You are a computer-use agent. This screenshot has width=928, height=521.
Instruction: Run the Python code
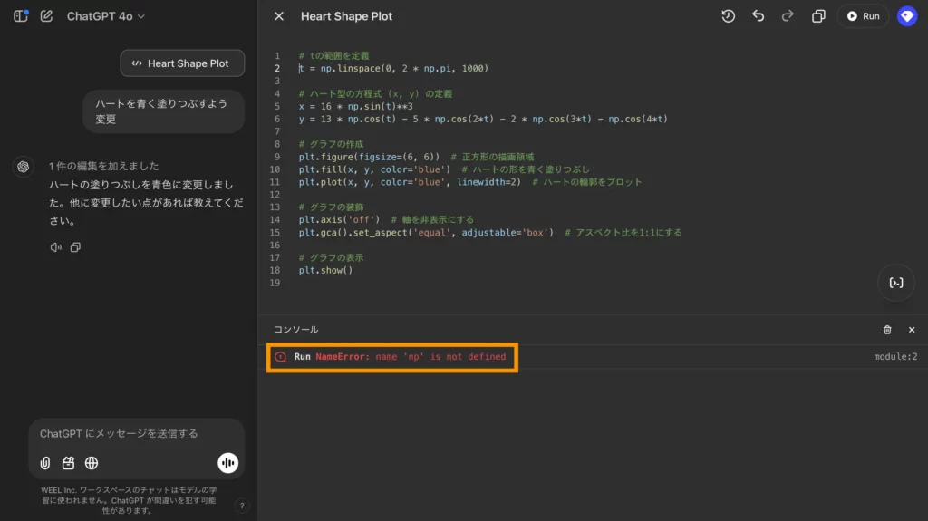863,16
